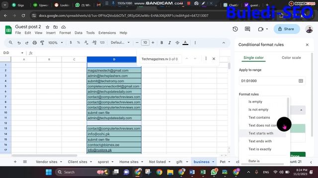Click the font size field
Screen dimensions: 318x178
[x=145, y=43]
